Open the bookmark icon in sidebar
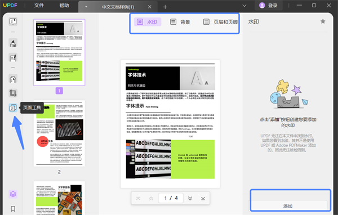This screenshot has width=338, height=215. click(13, 209)
